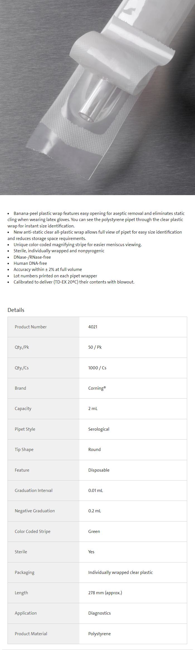Click the Disposable feature value
This screenshot has width=195, height=650.
click(99, 470)
